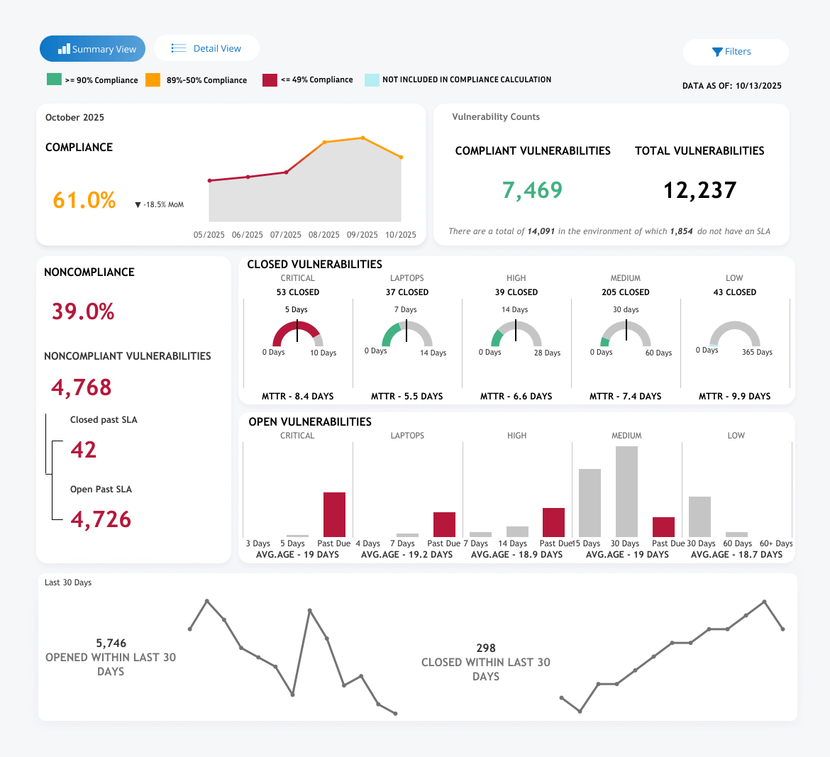830x757 pixels.
Task: Click the green '>= 90% Compliance' legend square
Action: (53, 79)
